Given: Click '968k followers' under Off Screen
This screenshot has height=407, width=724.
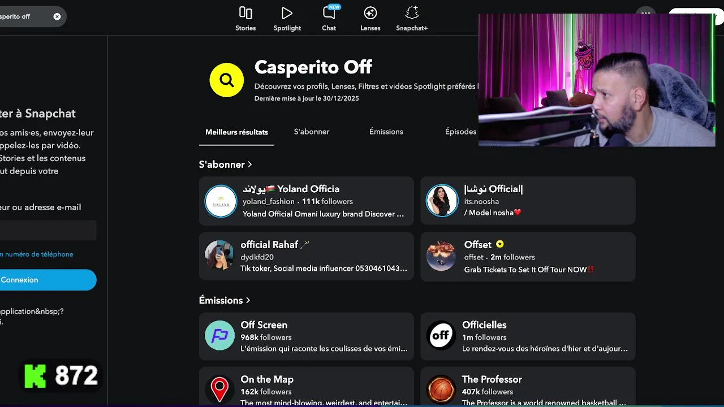Looking at the screenshot, I should (266, 337).
